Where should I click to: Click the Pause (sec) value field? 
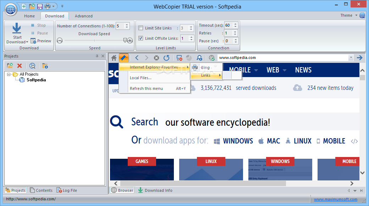point(228,41)
